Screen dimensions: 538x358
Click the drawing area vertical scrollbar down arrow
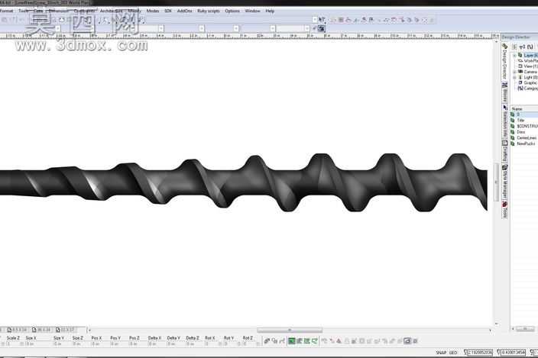pos(497,324)
